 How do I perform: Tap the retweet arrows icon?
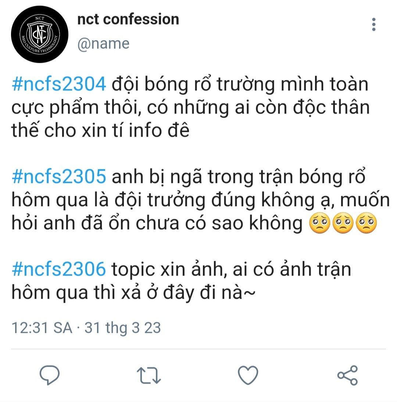tap(149, 375)
